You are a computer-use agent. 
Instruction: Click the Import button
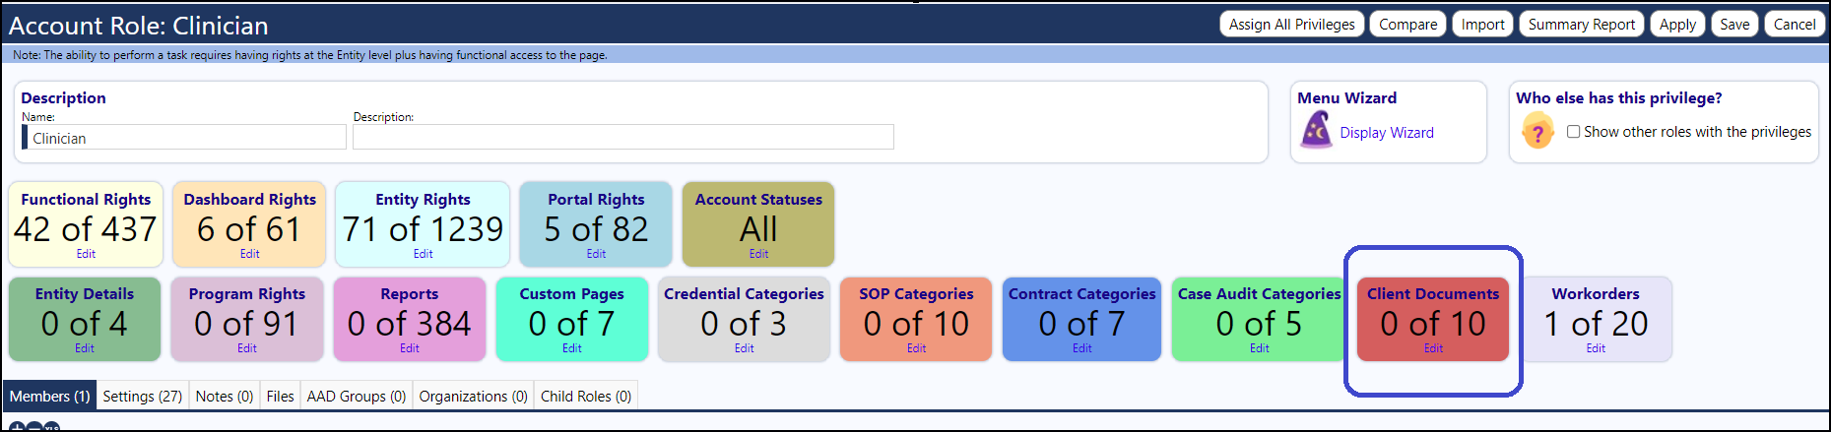click(1482, 25)
